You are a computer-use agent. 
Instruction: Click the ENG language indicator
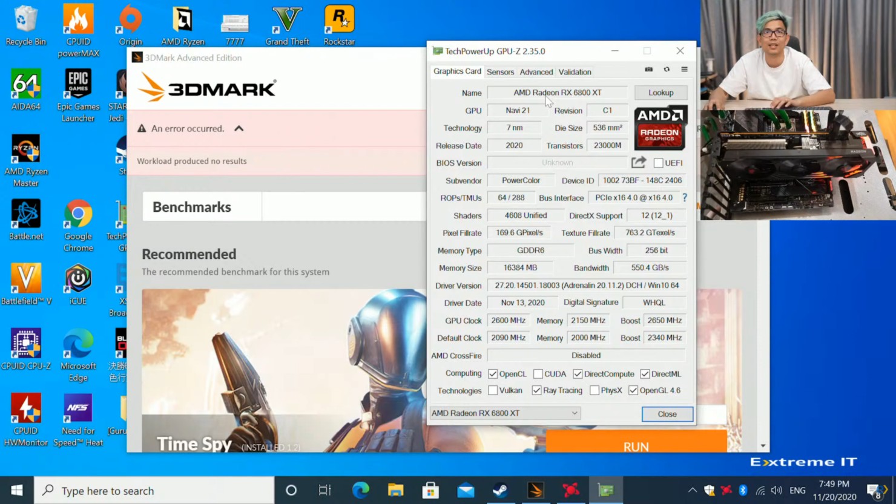click(797, 490)
